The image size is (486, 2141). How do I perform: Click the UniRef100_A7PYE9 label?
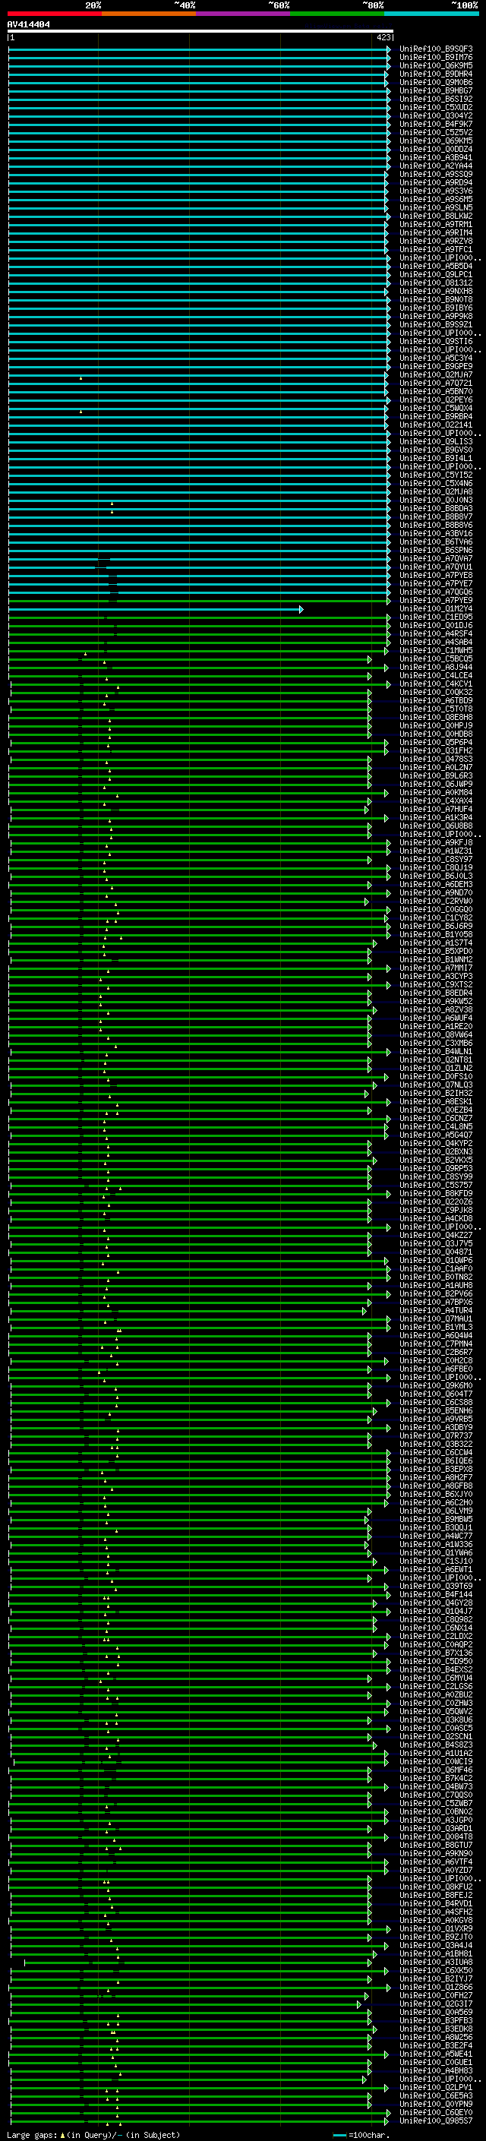point(436,601)
